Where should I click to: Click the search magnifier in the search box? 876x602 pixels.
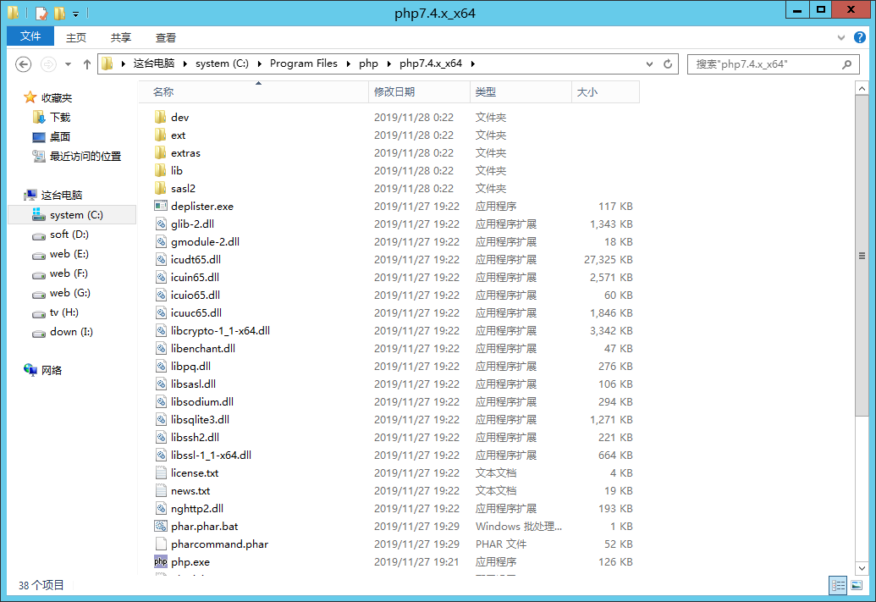pos(846,64)
